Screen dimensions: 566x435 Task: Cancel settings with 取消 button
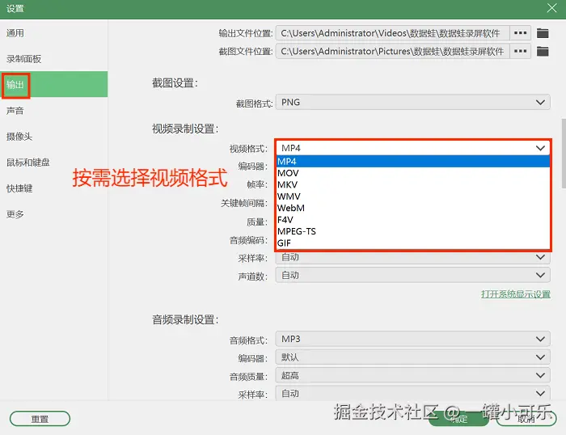tap(526, 419)
